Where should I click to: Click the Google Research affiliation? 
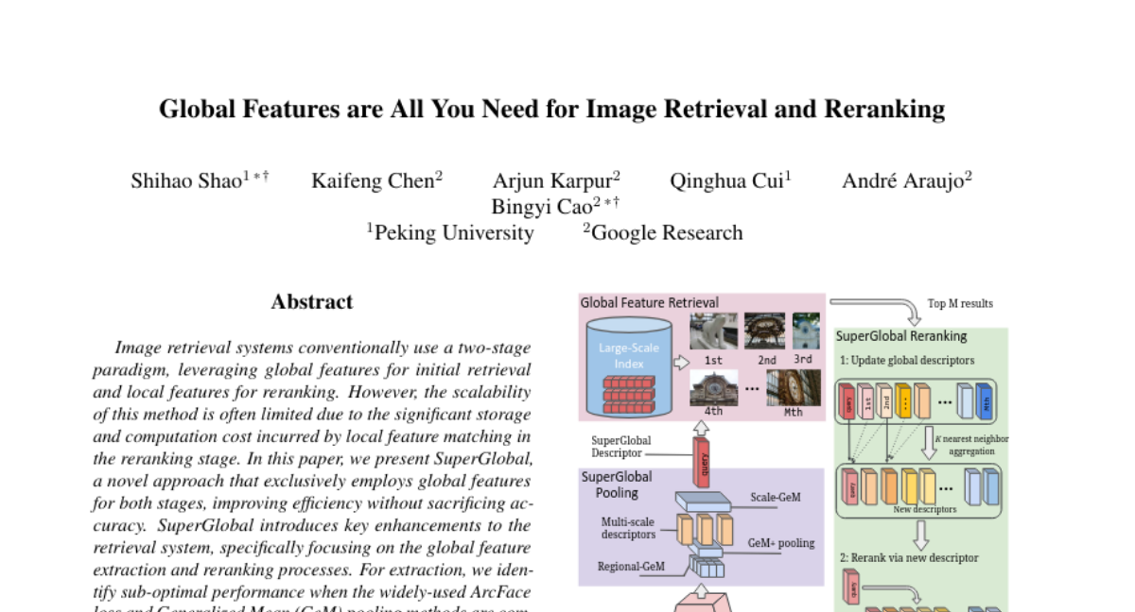(x=667, y=233)
